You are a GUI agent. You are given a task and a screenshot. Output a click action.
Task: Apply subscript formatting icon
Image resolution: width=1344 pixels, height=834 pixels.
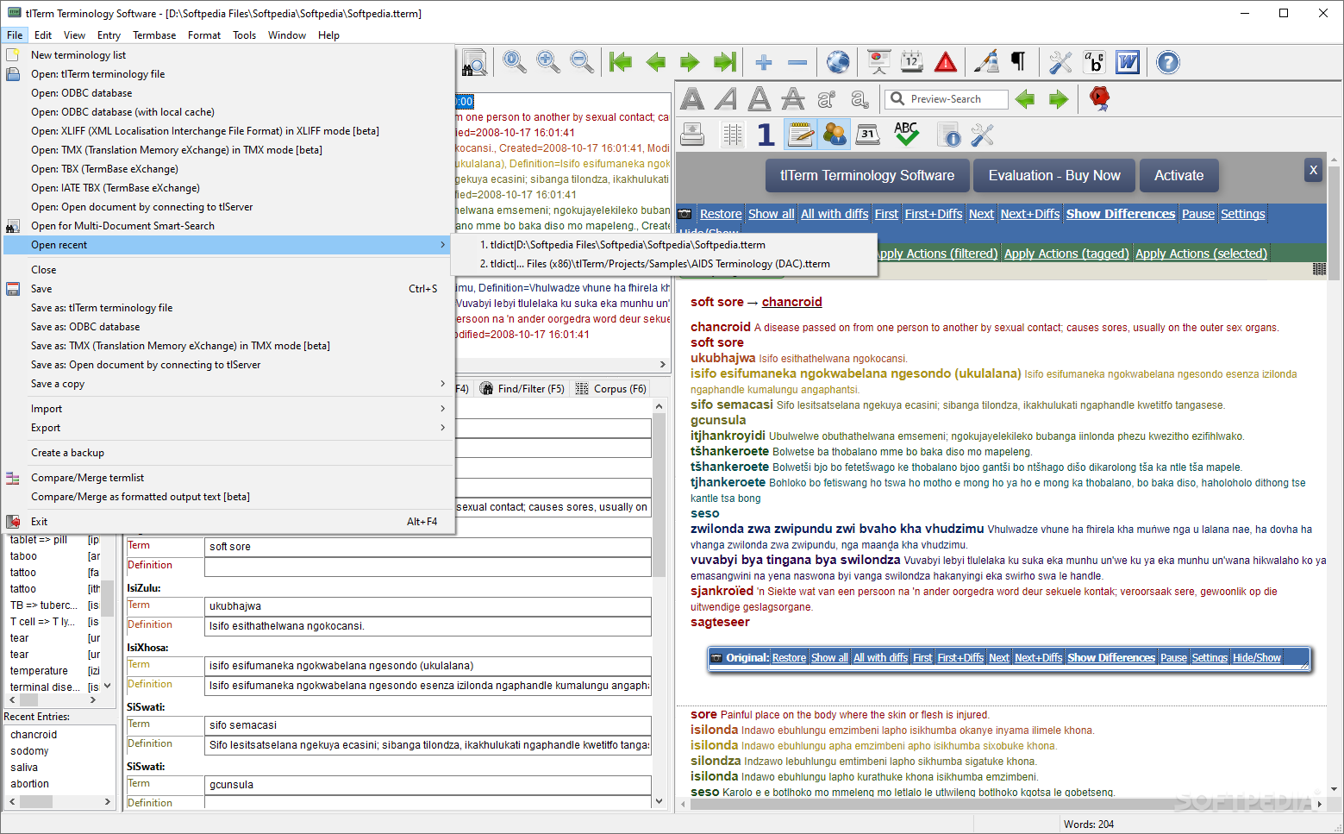coord(860,99)
